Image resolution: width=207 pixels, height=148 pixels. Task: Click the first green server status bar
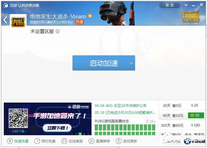(x=96, y=128)
